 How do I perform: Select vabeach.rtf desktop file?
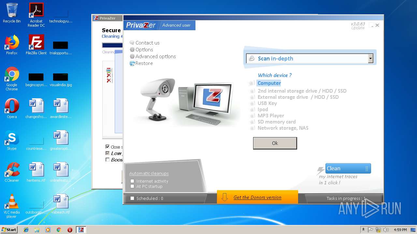click(x=61, y=204)
